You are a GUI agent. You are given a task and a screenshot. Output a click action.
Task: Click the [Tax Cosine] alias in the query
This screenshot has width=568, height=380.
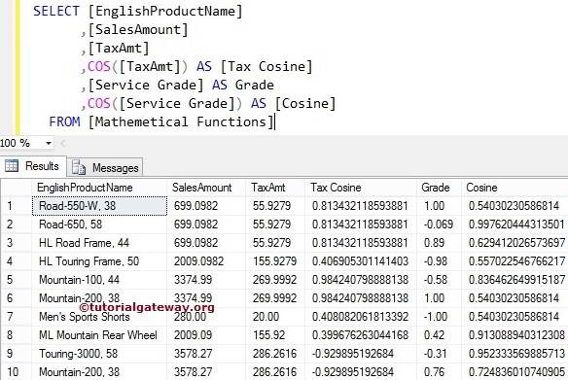pyautogui.click(x=266, y=67)
